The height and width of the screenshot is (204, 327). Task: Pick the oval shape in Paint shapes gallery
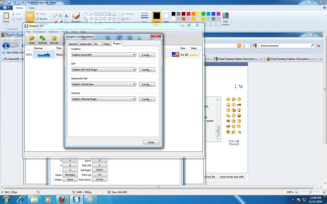coord(96,14)
